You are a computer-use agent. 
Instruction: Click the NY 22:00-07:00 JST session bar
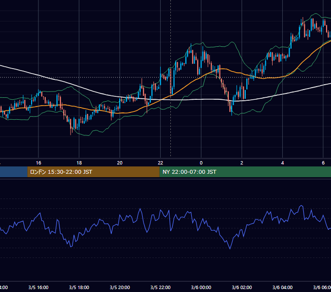(x=245, y=172)
